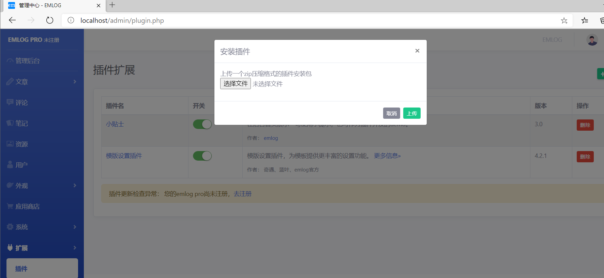This screenshot has width=604, height=278.
Task: Expand the 外观 chevron arrow
Action: 75,185
